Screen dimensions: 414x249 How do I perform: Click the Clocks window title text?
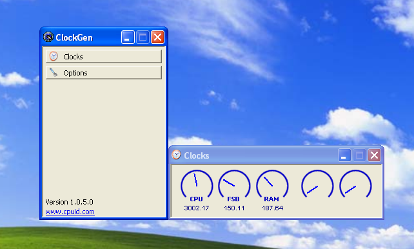click(197, 155)
